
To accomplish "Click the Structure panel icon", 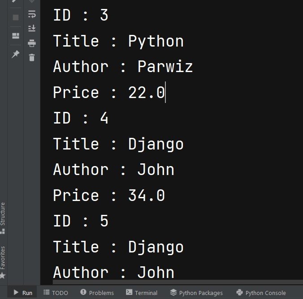I will pos(3,231).
